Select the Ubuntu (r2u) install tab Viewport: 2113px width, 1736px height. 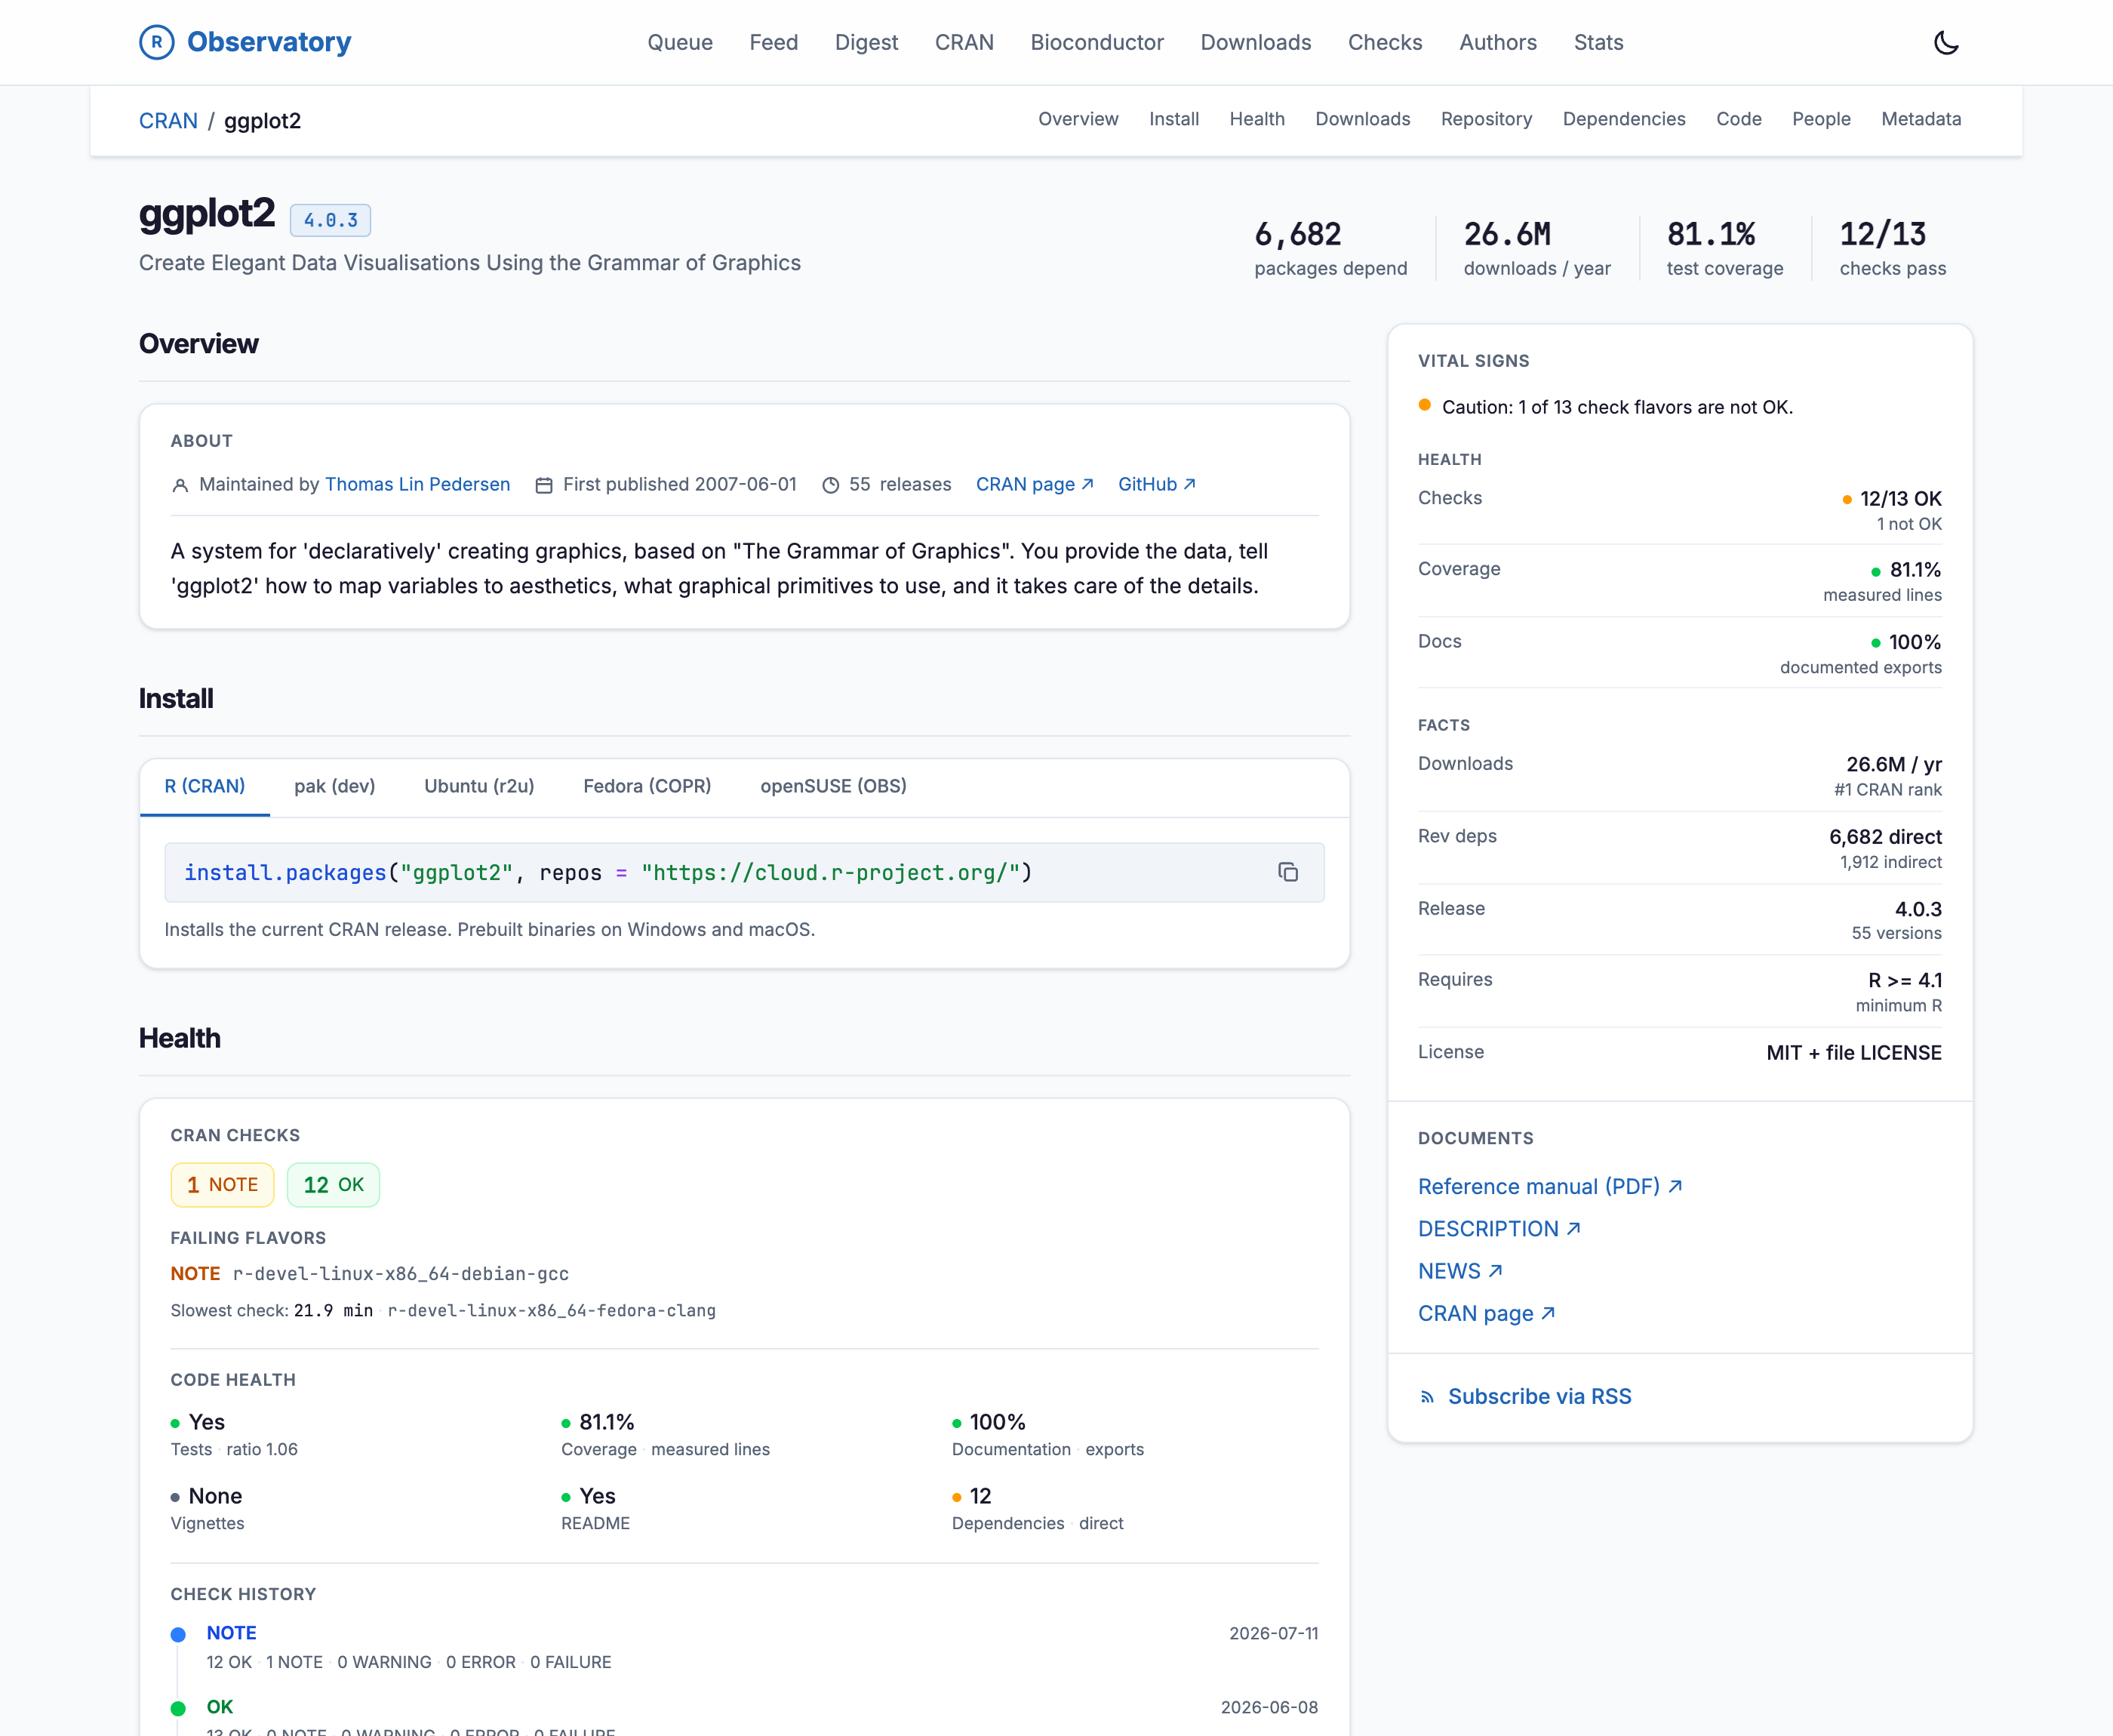pyautogui.click(x=478, y=786)
